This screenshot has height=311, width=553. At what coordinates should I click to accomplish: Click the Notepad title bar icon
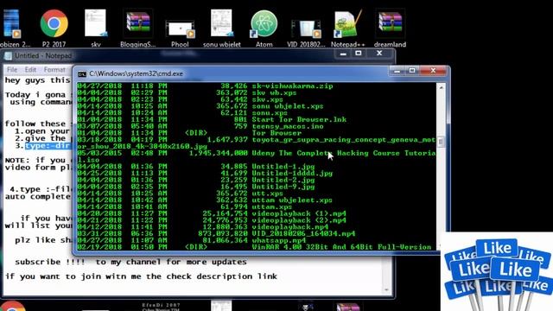coord(8,55)
